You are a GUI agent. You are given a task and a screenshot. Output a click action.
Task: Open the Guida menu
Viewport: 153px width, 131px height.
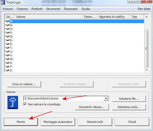pos(86,9)
